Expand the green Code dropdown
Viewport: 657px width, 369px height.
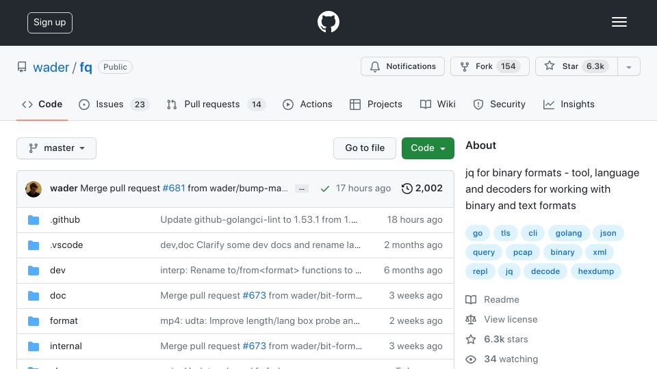pos(428,148)
